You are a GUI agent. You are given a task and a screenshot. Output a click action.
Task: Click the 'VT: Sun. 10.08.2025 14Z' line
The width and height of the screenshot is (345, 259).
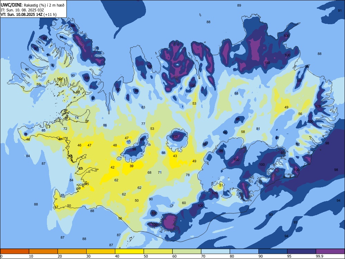[x=22, y=15]
